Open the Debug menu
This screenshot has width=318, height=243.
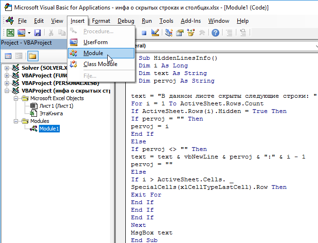126,21
